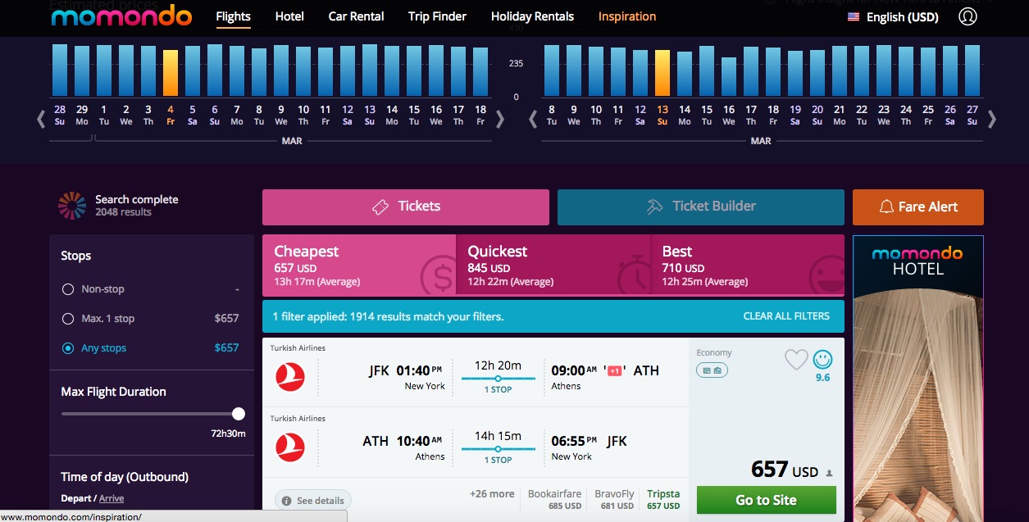1029x522 pixels.
Task: Choose return date 8 Tu
Action: click(552, 115)
